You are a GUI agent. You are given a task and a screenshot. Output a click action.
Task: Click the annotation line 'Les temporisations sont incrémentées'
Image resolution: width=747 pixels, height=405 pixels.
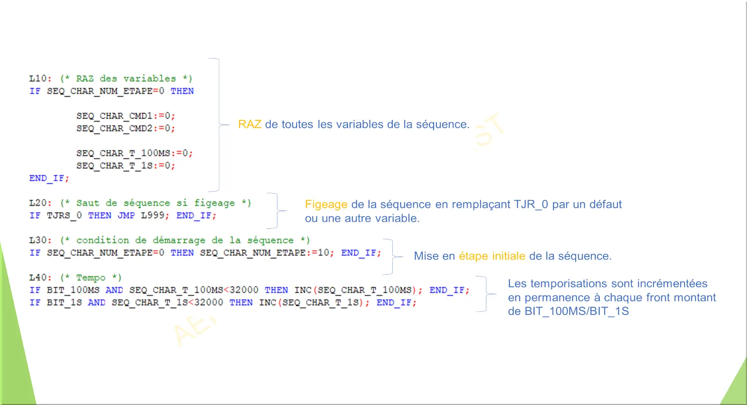point(608,283)
